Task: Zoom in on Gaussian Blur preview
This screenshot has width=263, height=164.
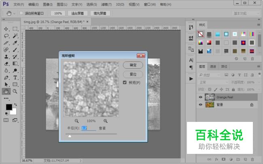Action: tap(105, 121)
